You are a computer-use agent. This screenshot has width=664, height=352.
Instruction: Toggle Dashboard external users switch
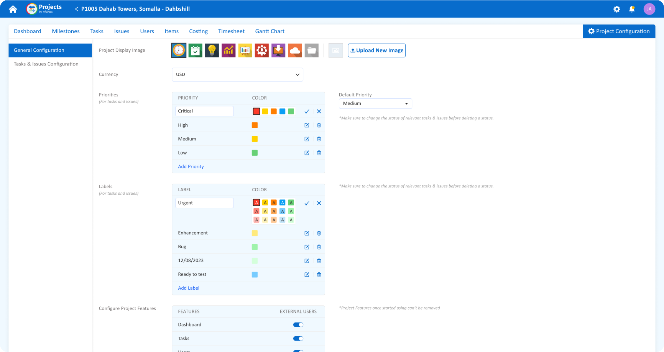(298, 325)
